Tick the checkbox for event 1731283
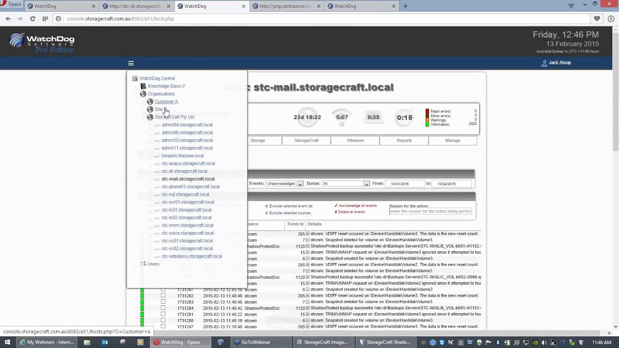Image resolution: width=619 pixels, height=348 pixels. 163,302
